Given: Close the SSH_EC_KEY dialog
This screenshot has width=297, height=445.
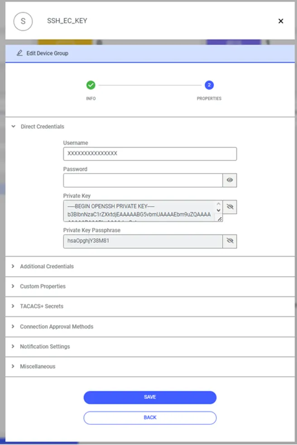Looking at the screenshot, I should pos(281,21).
